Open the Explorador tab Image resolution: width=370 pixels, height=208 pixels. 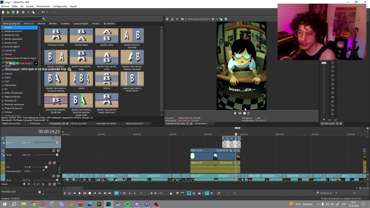pyautogui.click(x=35, y=123)
